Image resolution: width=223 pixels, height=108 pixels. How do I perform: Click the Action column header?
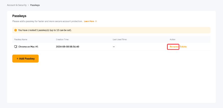[172, 39]
